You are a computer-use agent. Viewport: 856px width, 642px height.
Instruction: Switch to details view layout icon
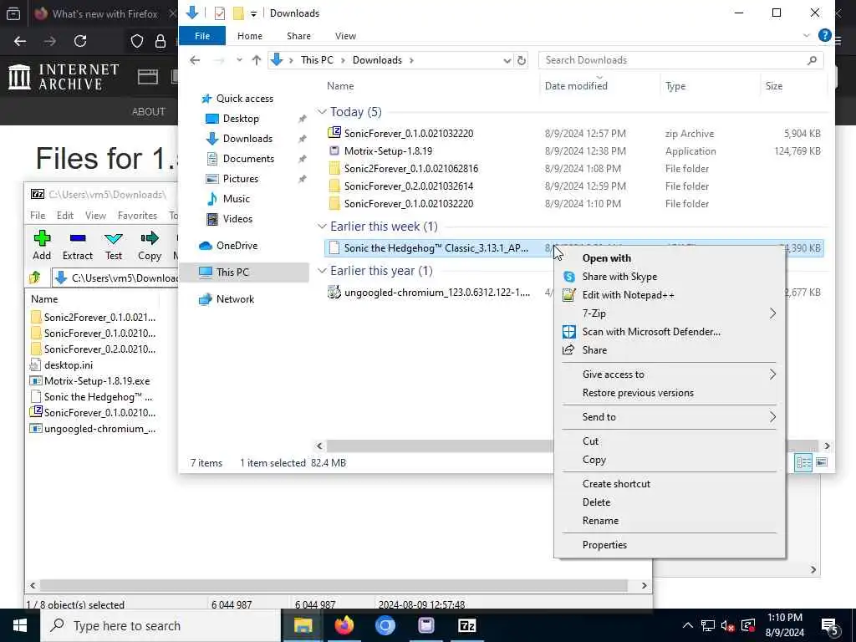pos(803,462)
